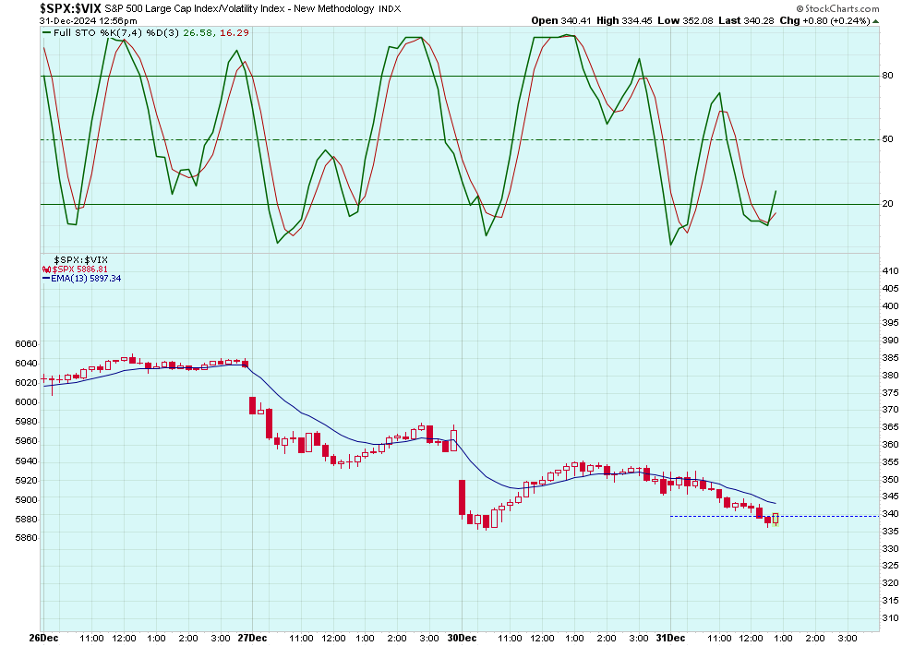Click the green up-triangle change indicator

coord(875,21)
